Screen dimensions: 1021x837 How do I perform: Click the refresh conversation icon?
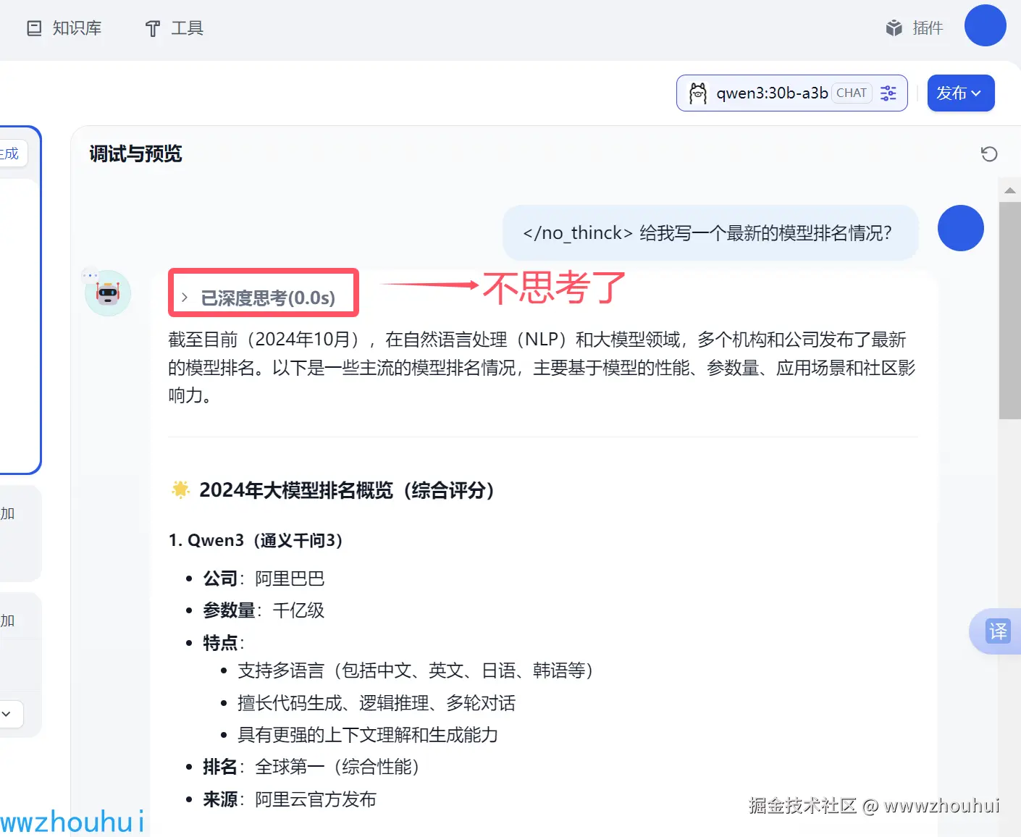[989, 153]
